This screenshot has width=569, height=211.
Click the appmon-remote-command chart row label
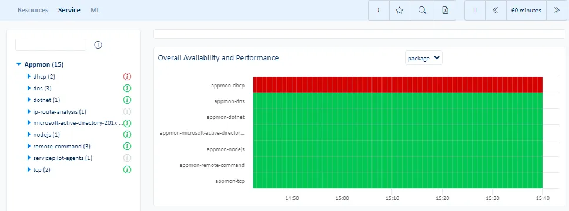pyautogui.click(x=212, y=165)
